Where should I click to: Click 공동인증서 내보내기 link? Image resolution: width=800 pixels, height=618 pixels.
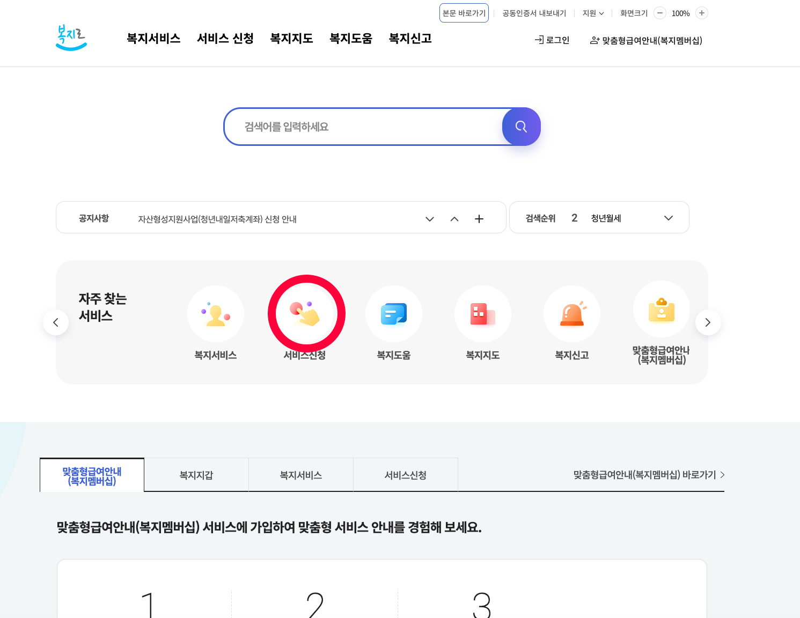pyautogui.click(x=534, y=13)
